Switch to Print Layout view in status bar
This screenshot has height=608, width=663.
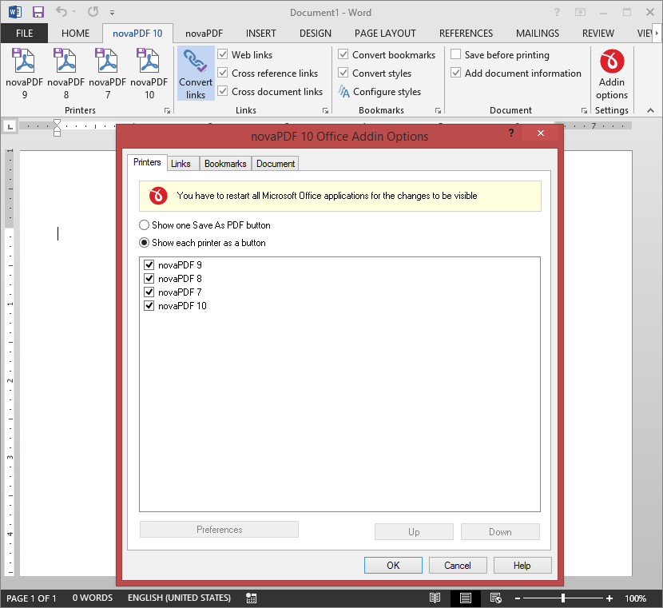466,598
